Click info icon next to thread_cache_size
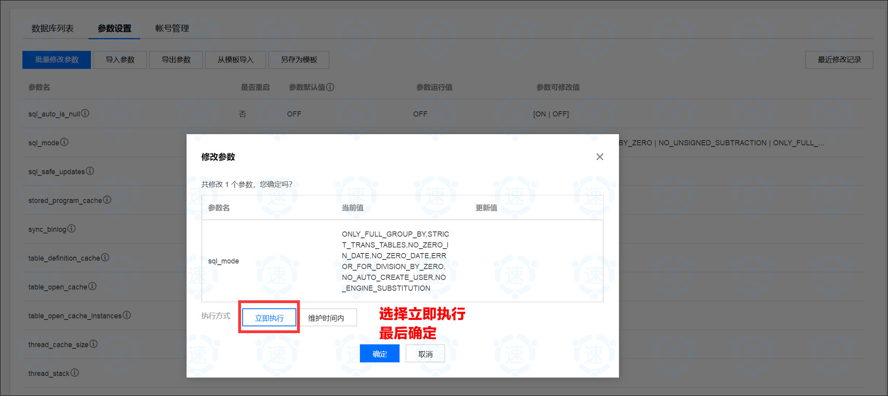Viewport: 888px width, 396px height. pos(93,344)
